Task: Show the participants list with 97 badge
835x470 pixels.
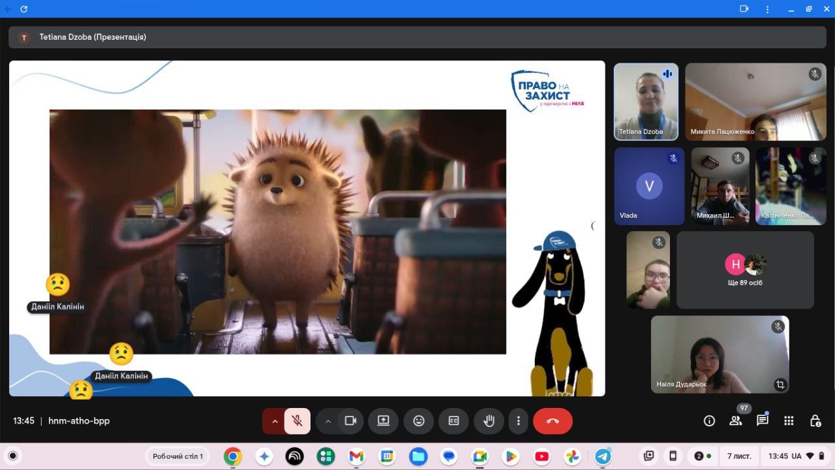Action: point(736,421)
